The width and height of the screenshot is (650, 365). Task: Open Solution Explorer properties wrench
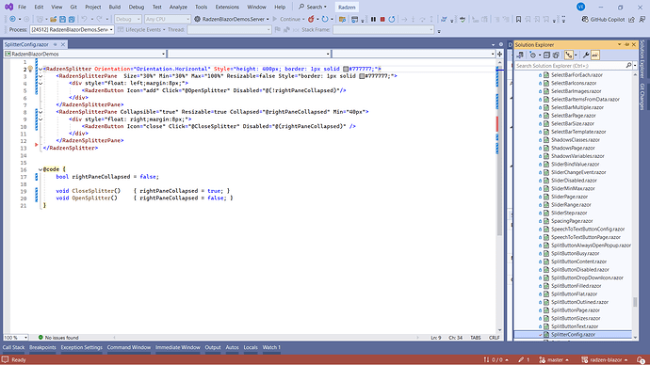tap(586, 56)
